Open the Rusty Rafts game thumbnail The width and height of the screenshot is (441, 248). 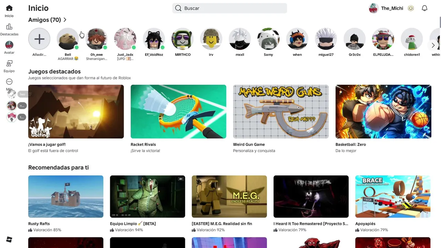pos(66,197)
